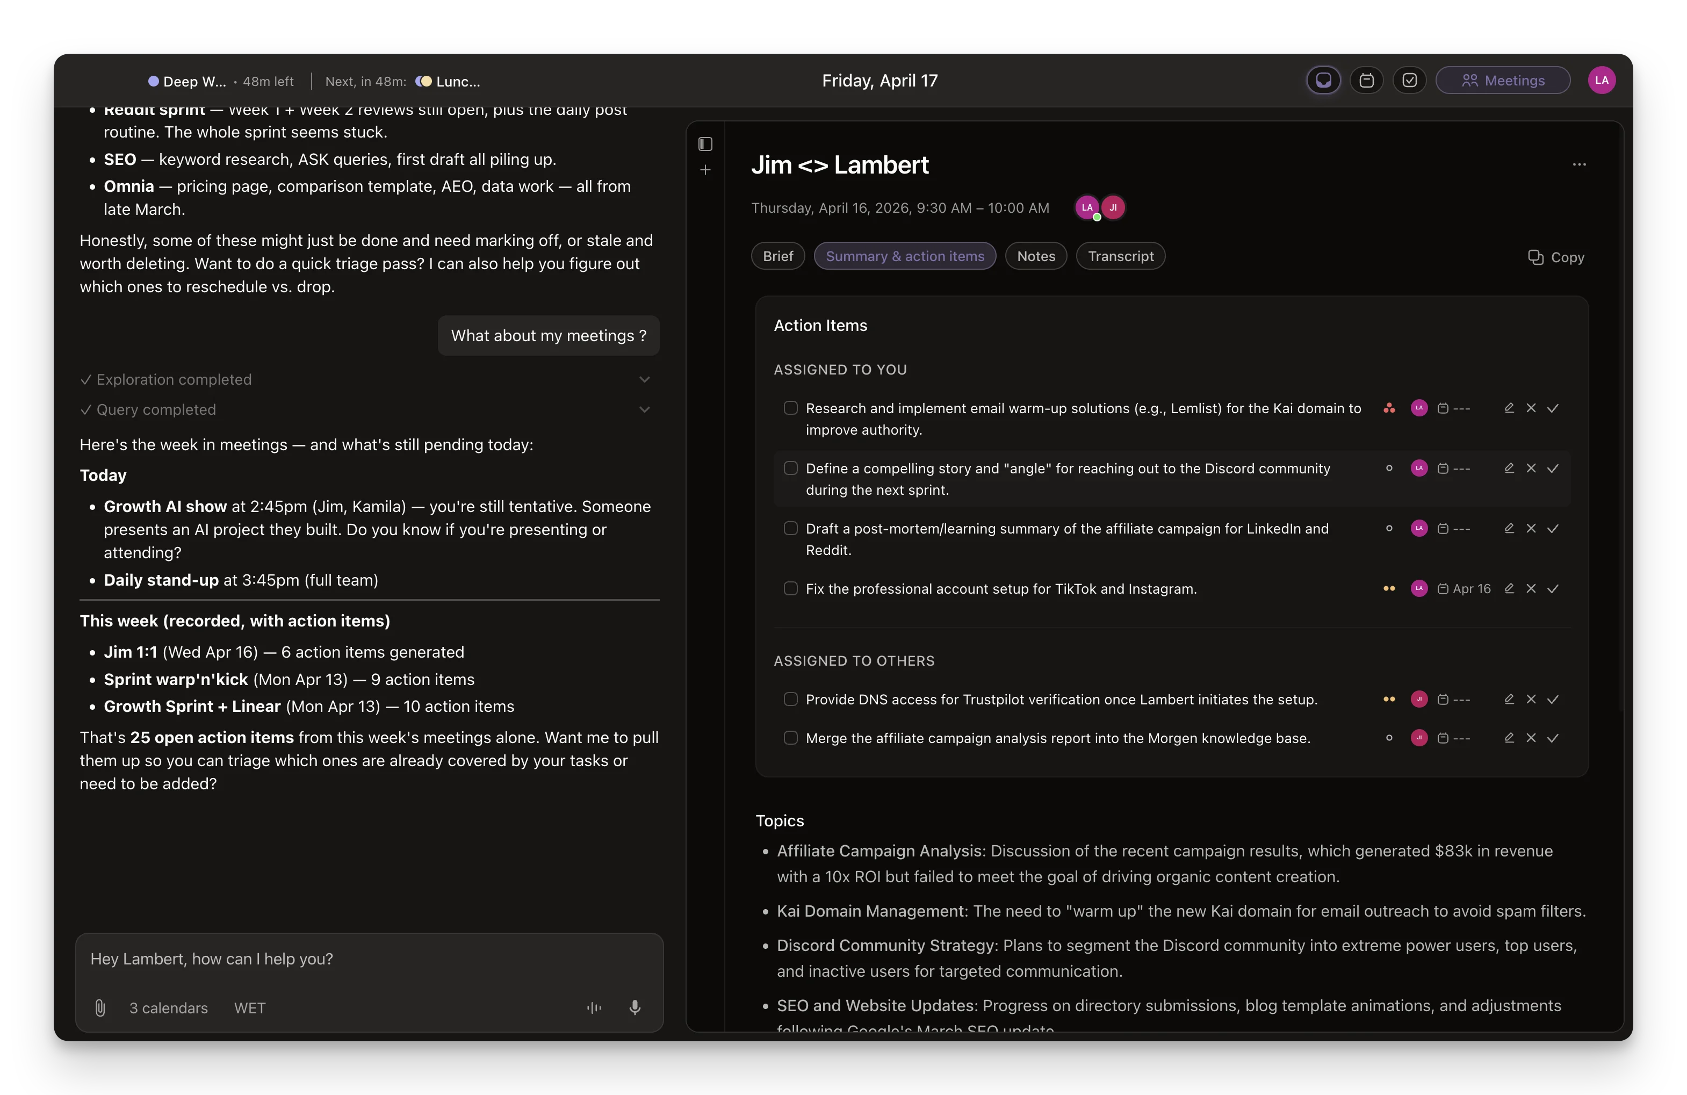Screen dimensions: 1687x1095
Task: Check the Merge affiliate campaign report checkbox
Action: coord(790,738)
